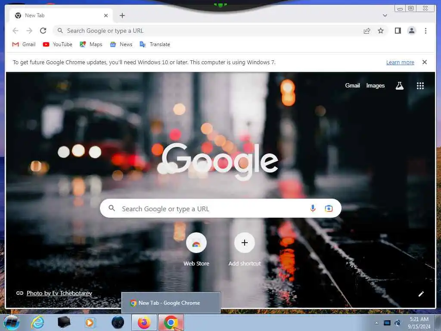Open Windows Start menu orb
This screenshot has width=441, height=331.
[x=12, y=322]
